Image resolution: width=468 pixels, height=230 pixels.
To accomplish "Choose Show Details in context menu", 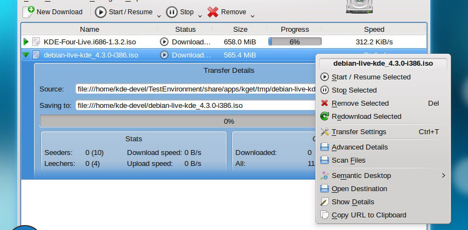I will [x=383, y=202].
